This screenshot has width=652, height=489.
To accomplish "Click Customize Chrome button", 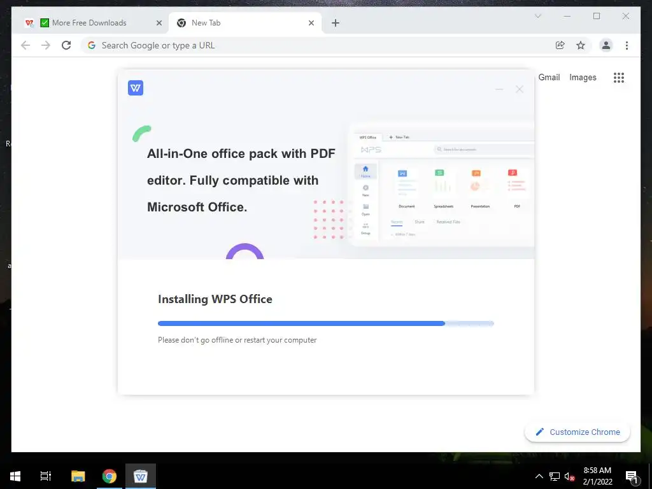I will click(577, 432).
